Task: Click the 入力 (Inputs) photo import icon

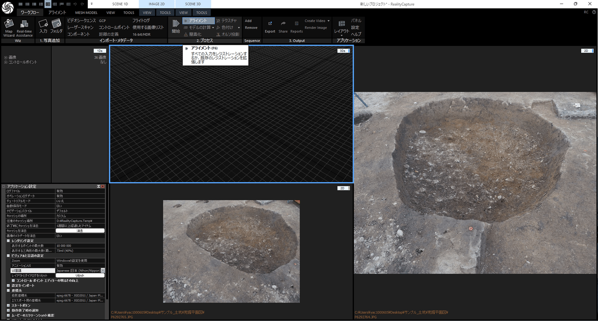Action: 43,25
